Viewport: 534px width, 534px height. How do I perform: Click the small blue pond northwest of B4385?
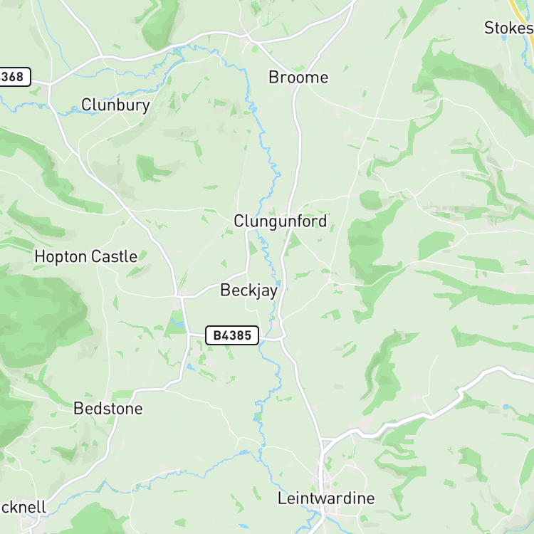click(x=179, y=324)
